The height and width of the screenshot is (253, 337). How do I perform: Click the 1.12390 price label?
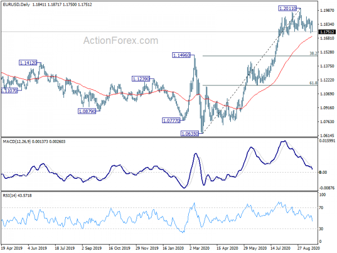140,79
